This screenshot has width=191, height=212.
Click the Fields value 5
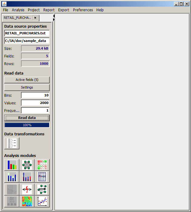35,56
